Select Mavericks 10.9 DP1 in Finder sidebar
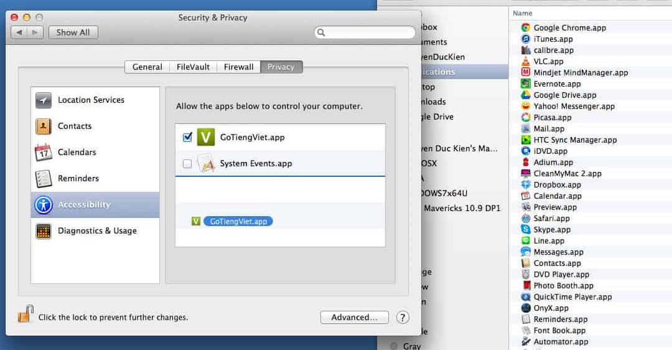Viewport: 672px width, 350px height. (x=462, y=209)
